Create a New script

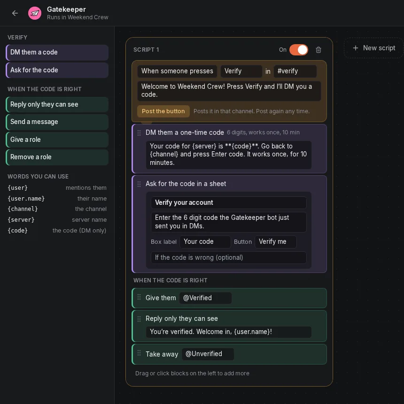click(x=373, y=48)
